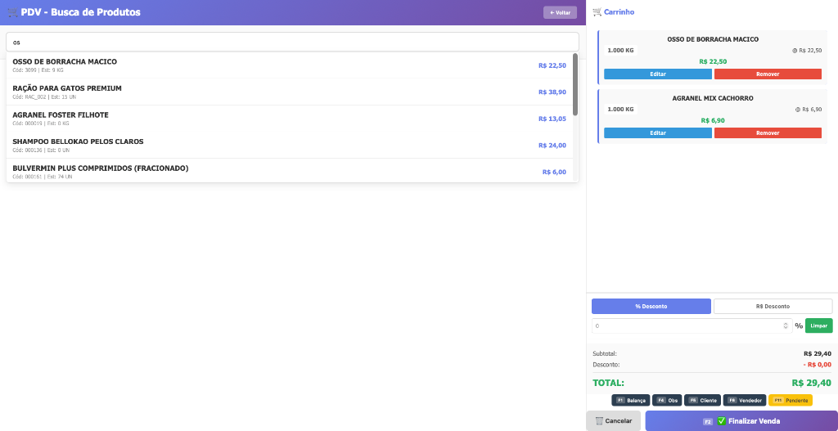Edit the OSSO DE BORRACHA MACICO cart item
The width and height of the screenshot is (838, 431).
657,74
